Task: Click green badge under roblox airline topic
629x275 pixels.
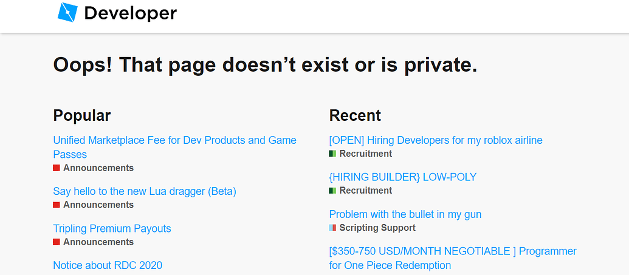Action: [332, 154]
